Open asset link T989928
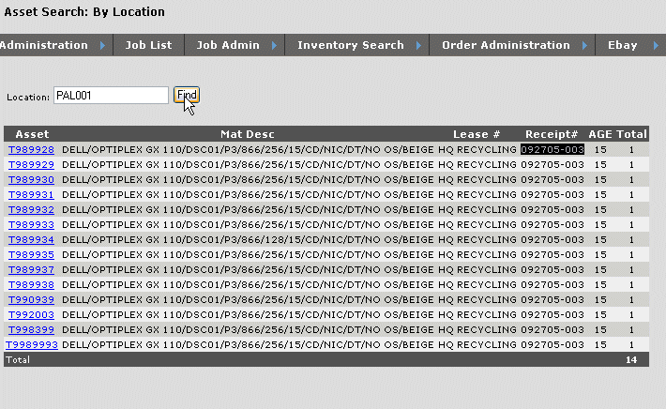The width and height of the screenshot is (666, 409). click(x=32, y=149)
